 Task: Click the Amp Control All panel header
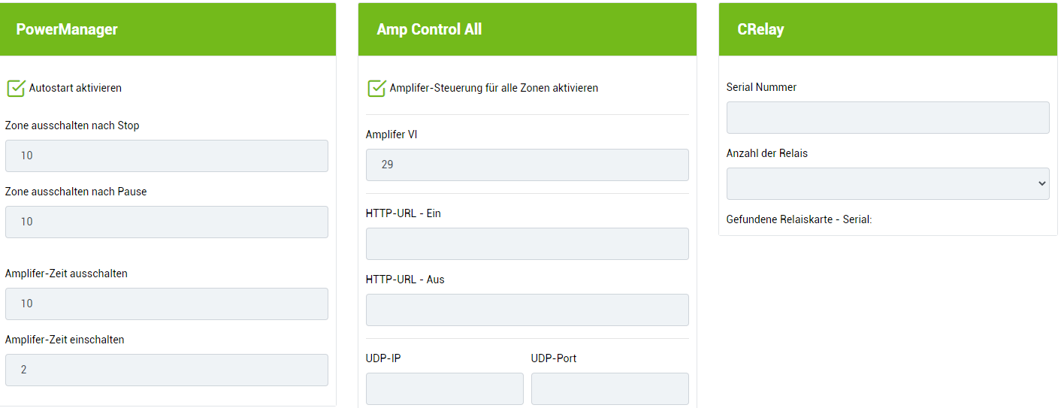pyautogui.click(x=527, y=29)
